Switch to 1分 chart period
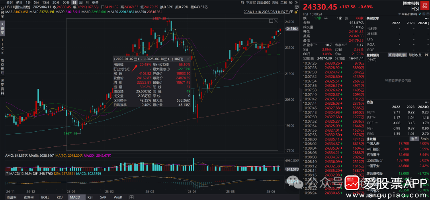The width and height of the screenshot is (430, 200). [x=28, y=2]
